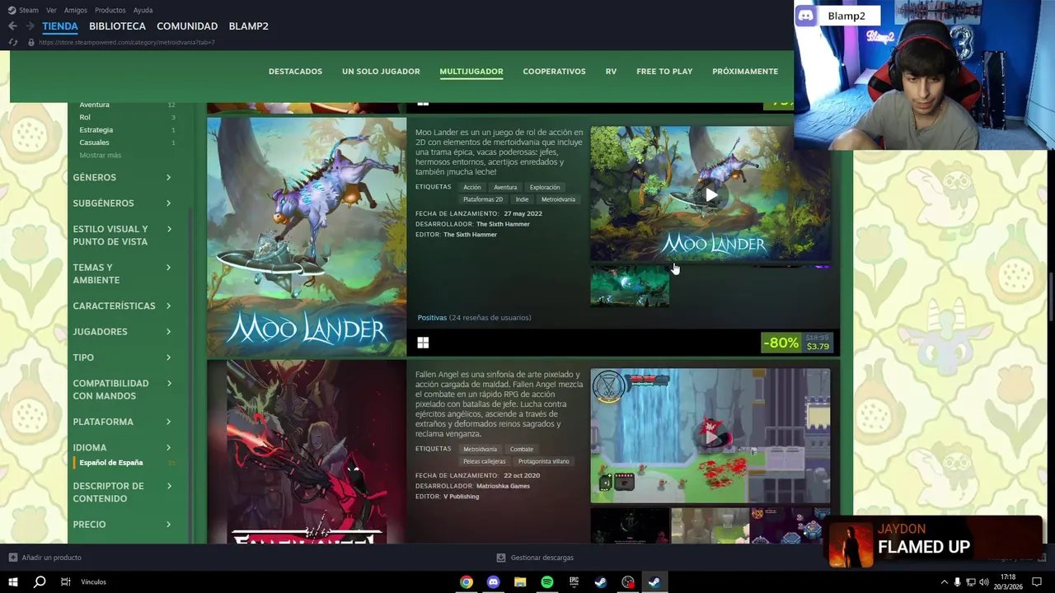Switch to the BIBLIOTECA section

(x=117, y=26)
